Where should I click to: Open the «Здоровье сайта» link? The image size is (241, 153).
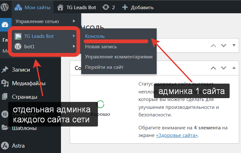coord(177,135)
